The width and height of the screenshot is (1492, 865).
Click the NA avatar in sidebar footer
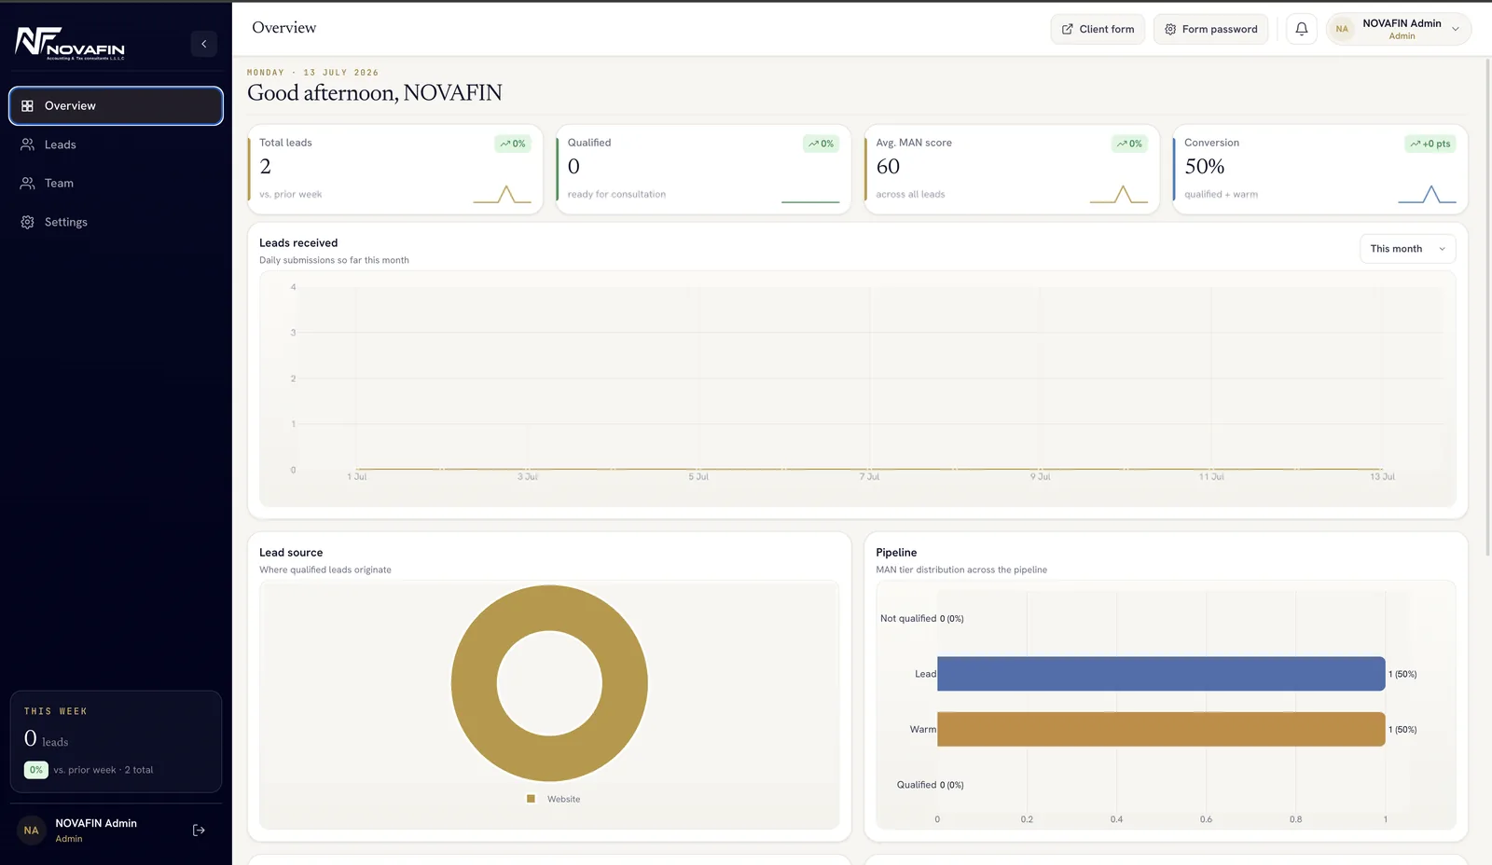coord(32,831)
